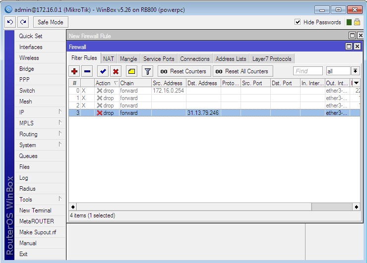Expand the System submenu
The height and width of the screenshot is (263, 367).
tap(60, 144)
